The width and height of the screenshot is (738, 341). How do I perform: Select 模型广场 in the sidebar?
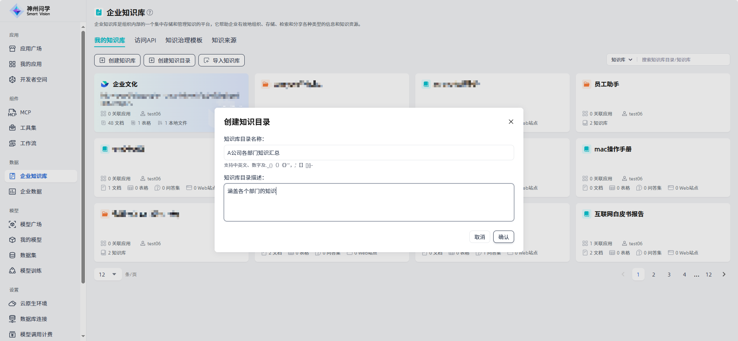31,224
